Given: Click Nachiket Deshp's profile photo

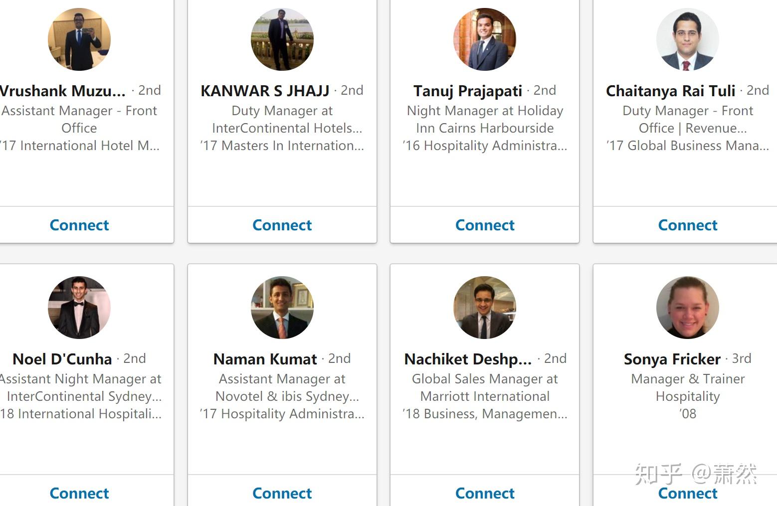Looking at the screenshot, I should [x=484, y=308].
